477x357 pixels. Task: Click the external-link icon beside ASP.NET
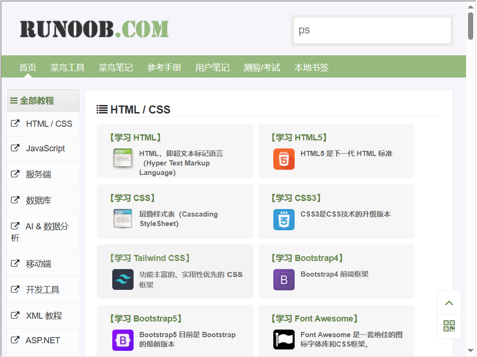tap(15, 340)
